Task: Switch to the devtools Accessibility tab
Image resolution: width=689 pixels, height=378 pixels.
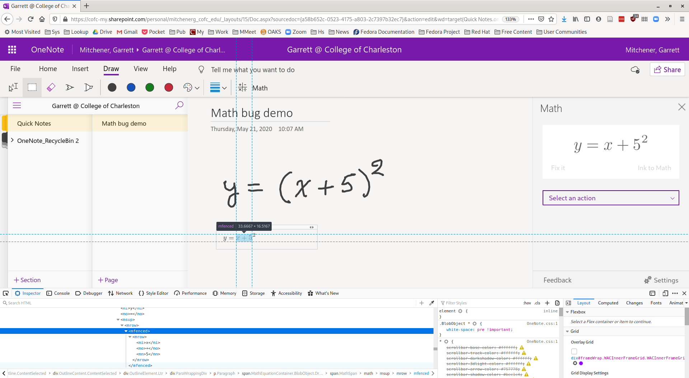Action: 286,293
